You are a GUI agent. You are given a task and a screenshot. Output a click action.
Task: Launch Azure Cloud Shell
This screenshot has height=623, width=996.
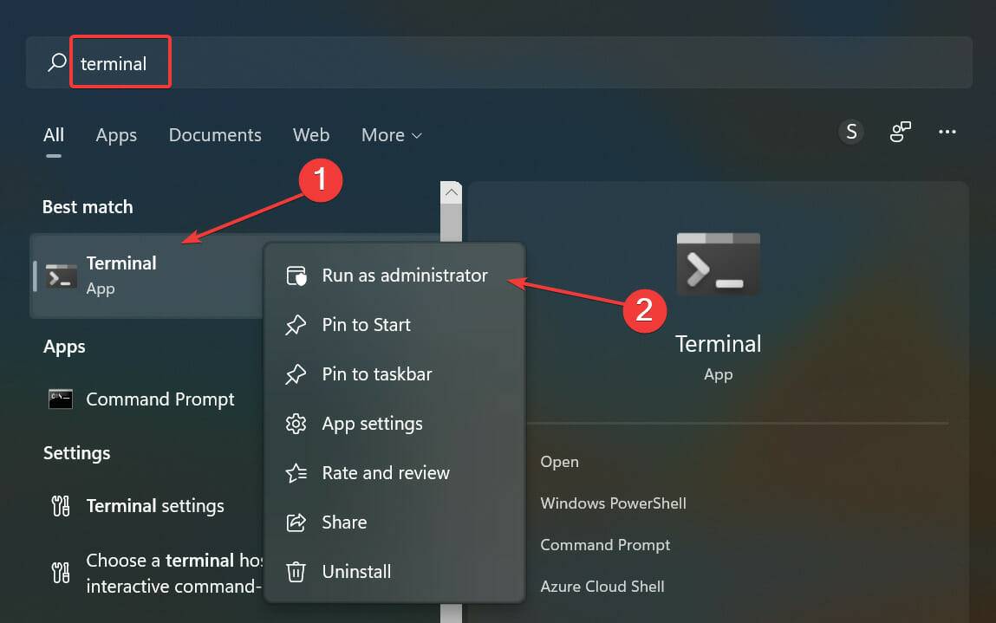pyautogui.click(x=602, y=586)
